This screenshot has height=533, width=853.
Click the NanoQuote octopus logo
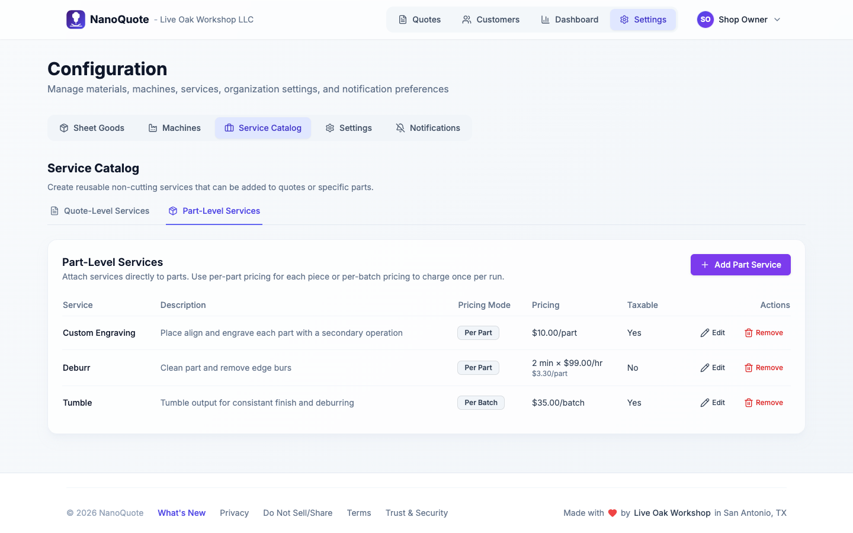point(76,19)
